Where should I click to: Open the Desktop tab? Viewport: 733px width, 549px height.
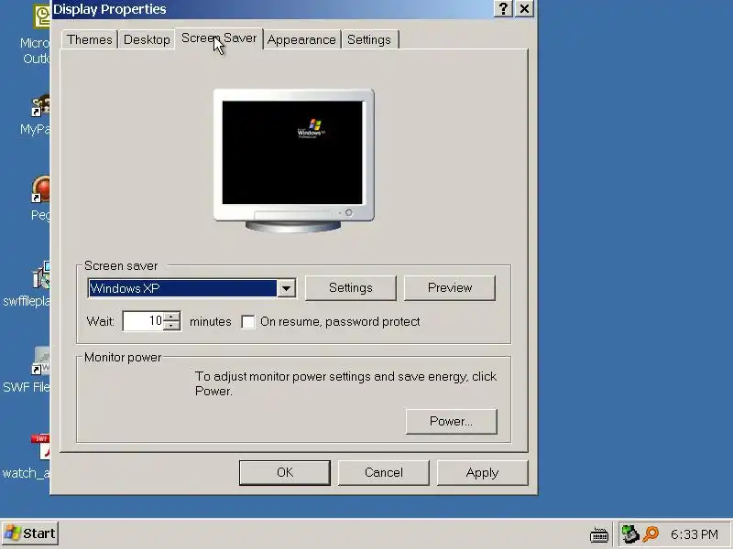coord(147,39)
